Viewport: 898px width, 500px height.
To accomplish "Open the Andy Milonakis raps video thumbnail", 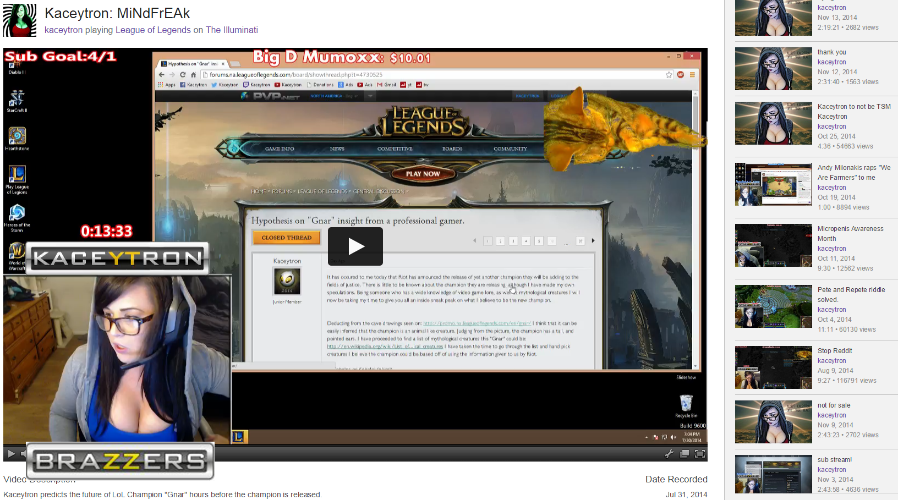I will click(x=773, y=184).
